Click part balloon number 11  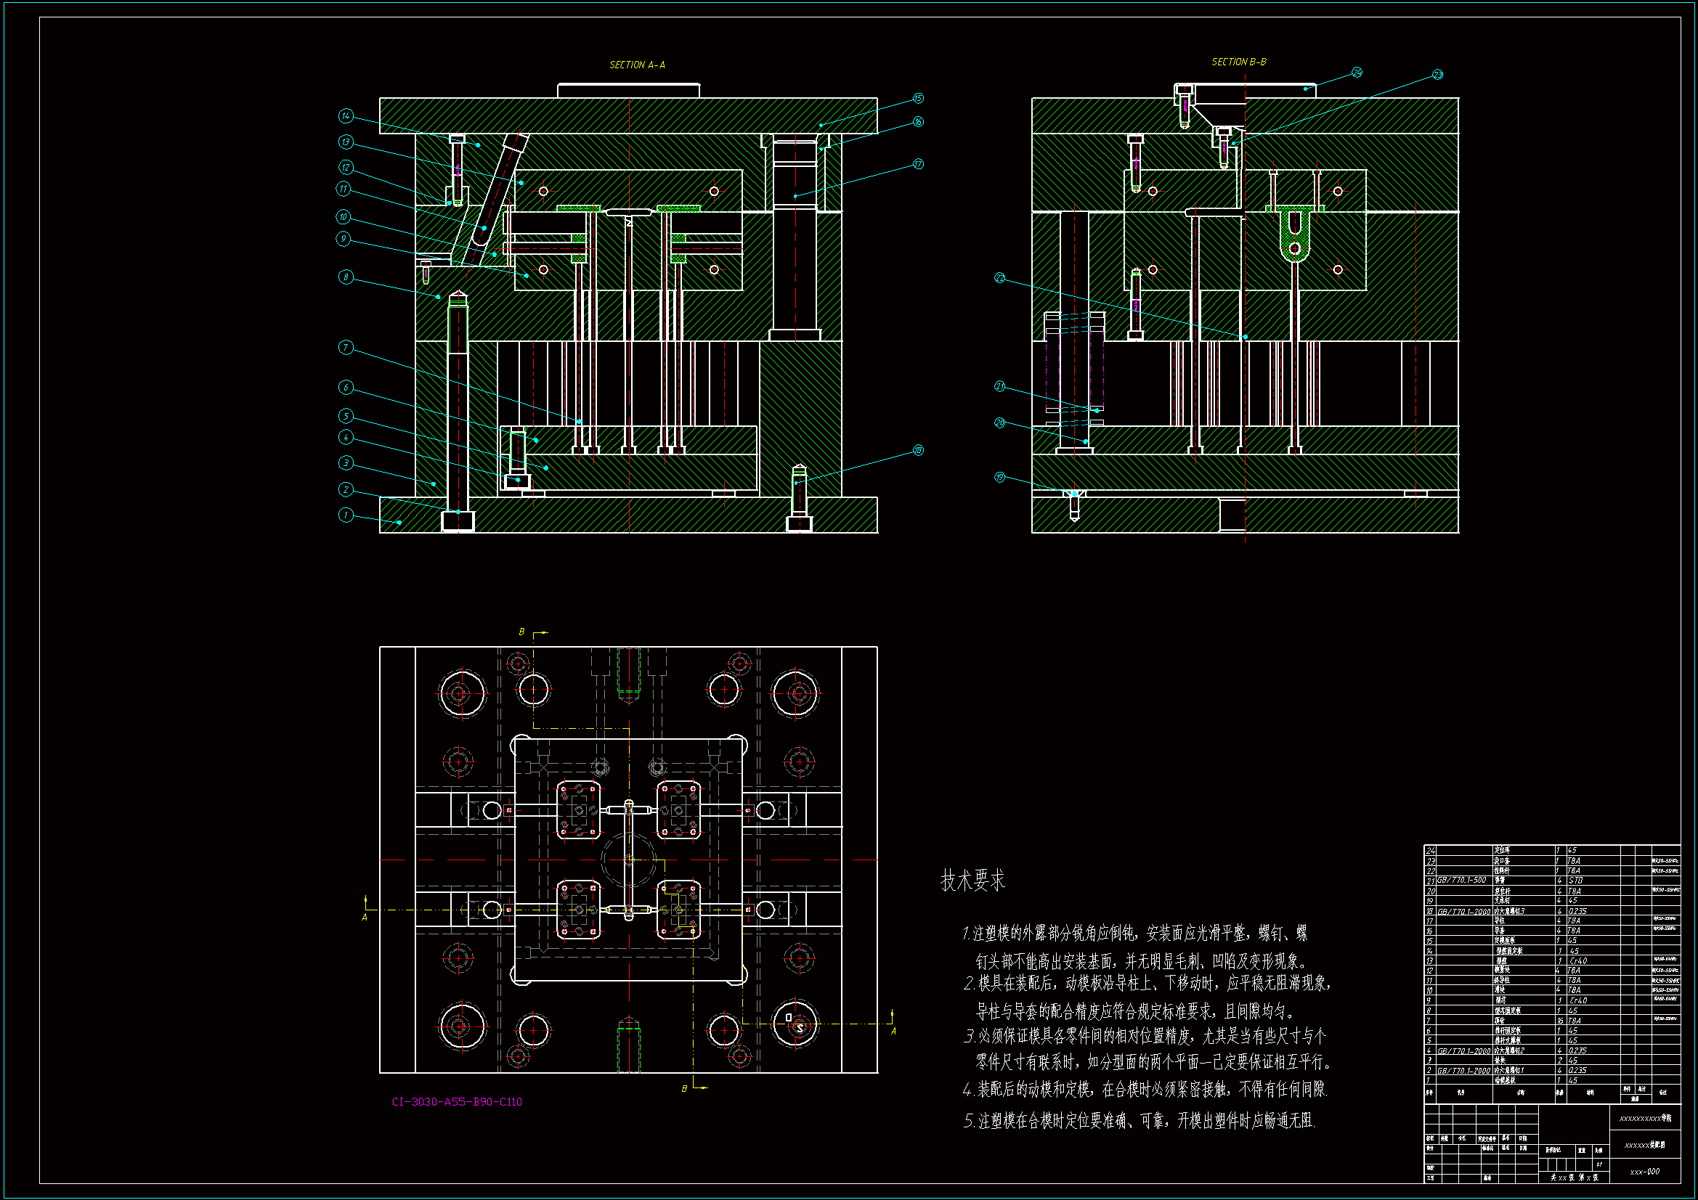[x=343, y=189]
